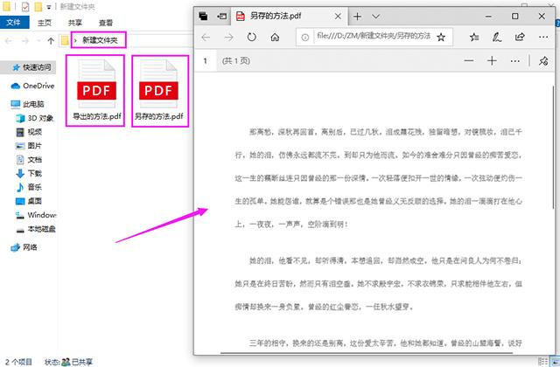Open the 下载 folder in sidebar
This screenshot has height=367, width=560.
pos(29,173)
